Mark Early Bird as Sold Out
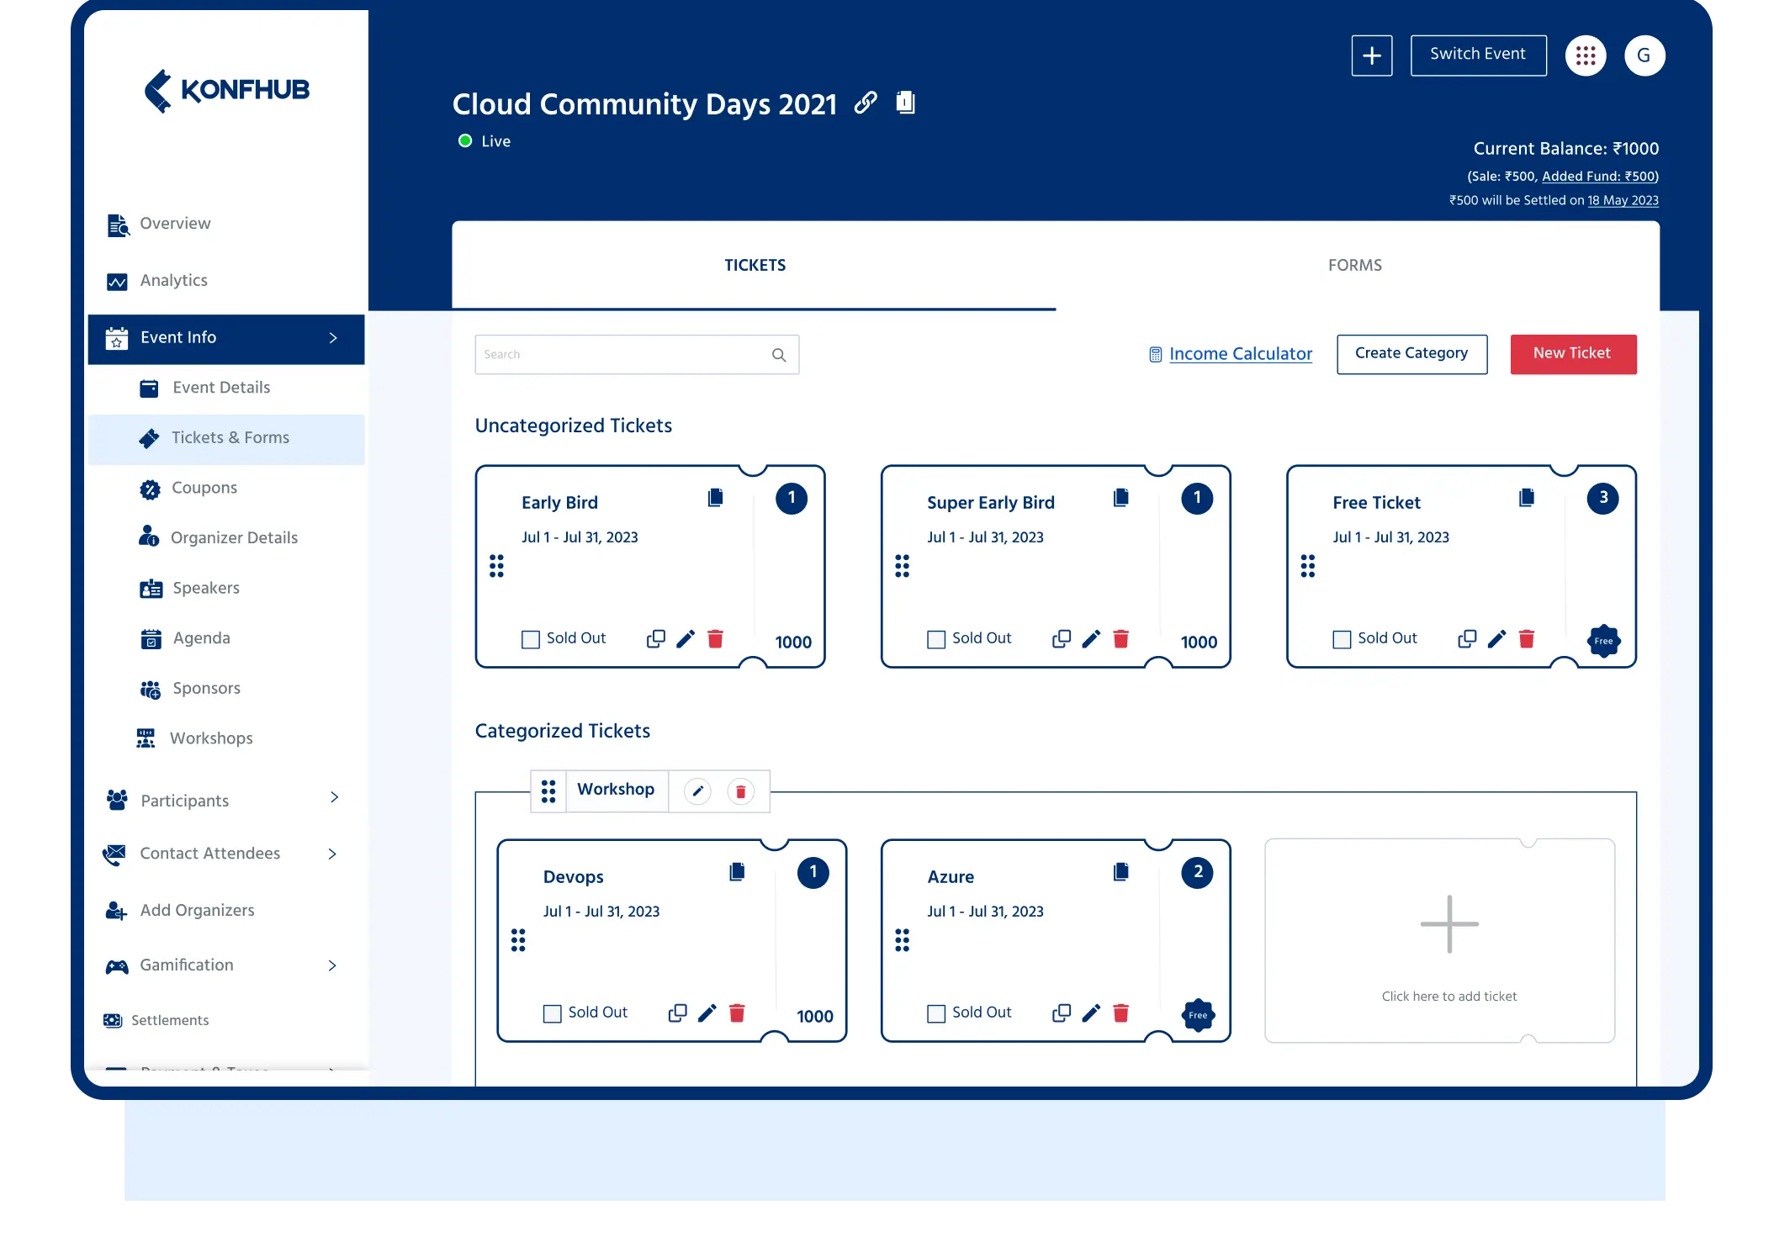The width and height of the screenshot is (1790, 1248). pos(531,639)
